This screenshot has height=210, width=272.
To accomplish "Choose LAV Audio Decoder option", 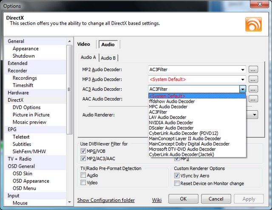I will pyautogui.click(x=197, y=117).
